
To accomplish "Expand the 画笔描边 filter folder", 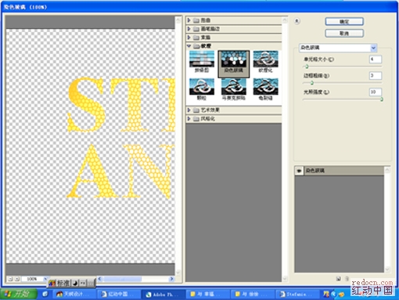I will point(189,29).
